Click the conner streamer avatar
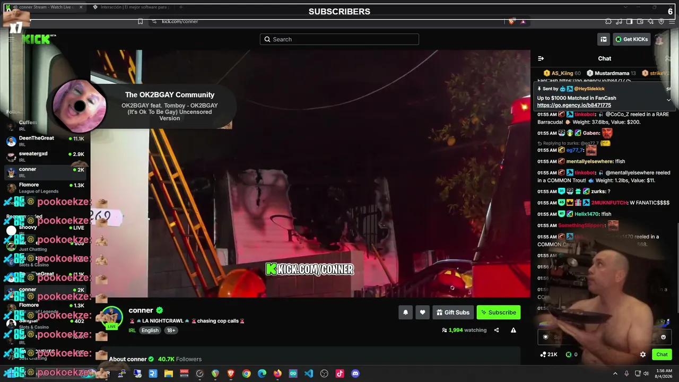Screen dimensions: 679x382 click(x=111, y=318)
